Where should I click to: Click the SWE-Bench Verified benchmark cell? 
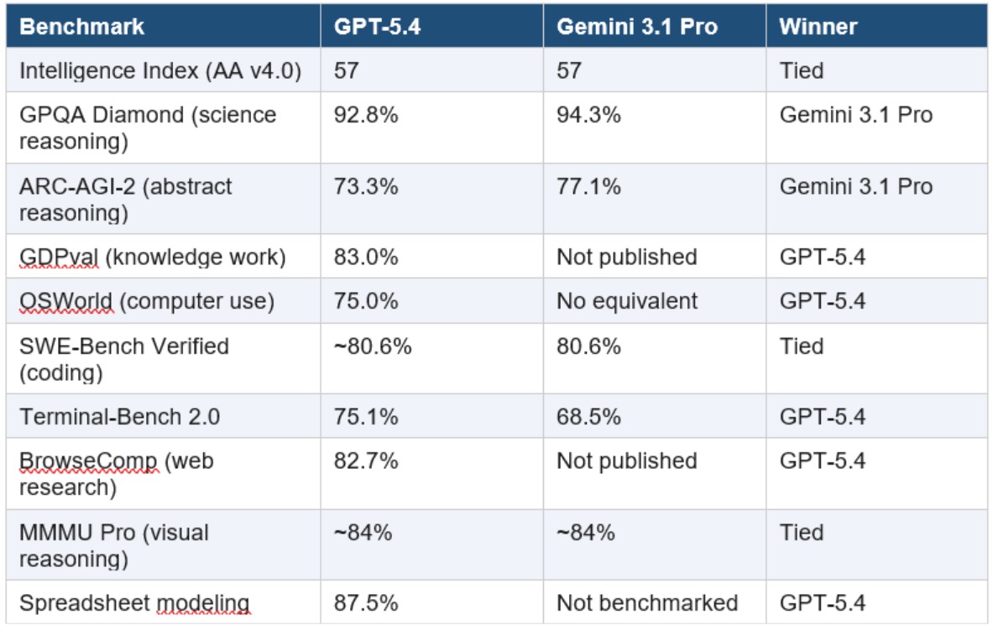(124, 358)
